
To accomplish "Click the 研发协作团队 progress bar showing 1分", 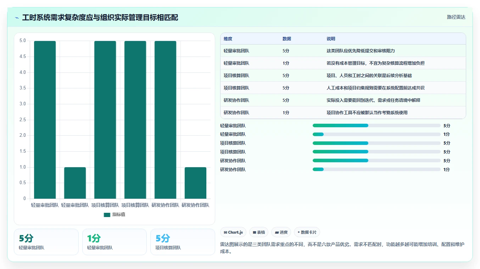I will click(376, 169).
